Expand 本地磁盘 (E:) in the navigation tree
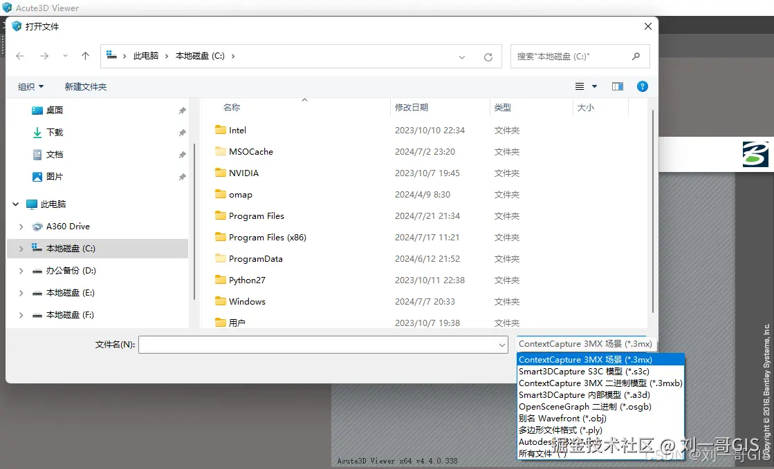The image size is (774, 469). (20, 292)
